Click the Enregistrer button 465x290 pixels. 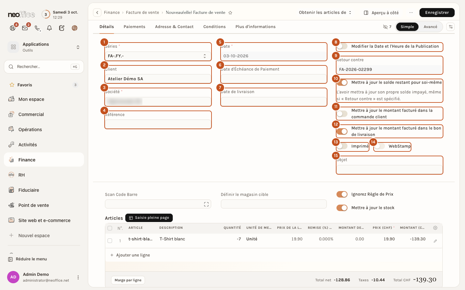coord(437,13)
